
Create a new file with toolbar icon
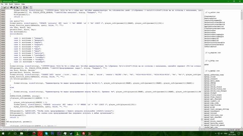point(2,7)
